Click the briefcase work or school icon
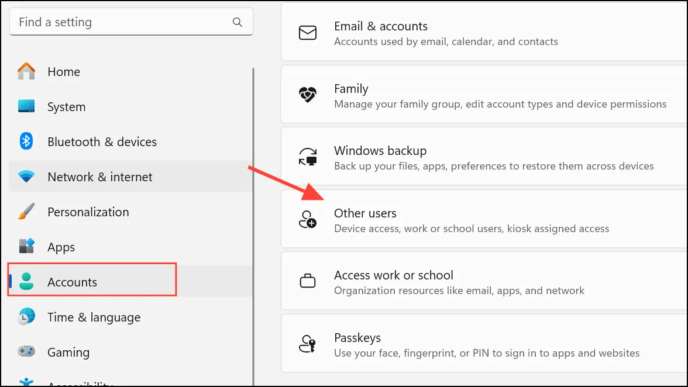688x387 pixels. point(308,281)
